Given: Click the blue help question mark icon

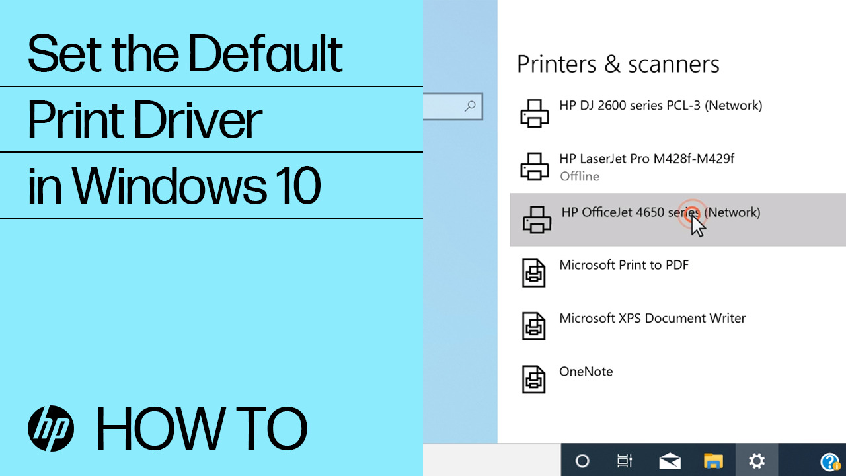Looking at the screenshot, I should pos(829,461).
